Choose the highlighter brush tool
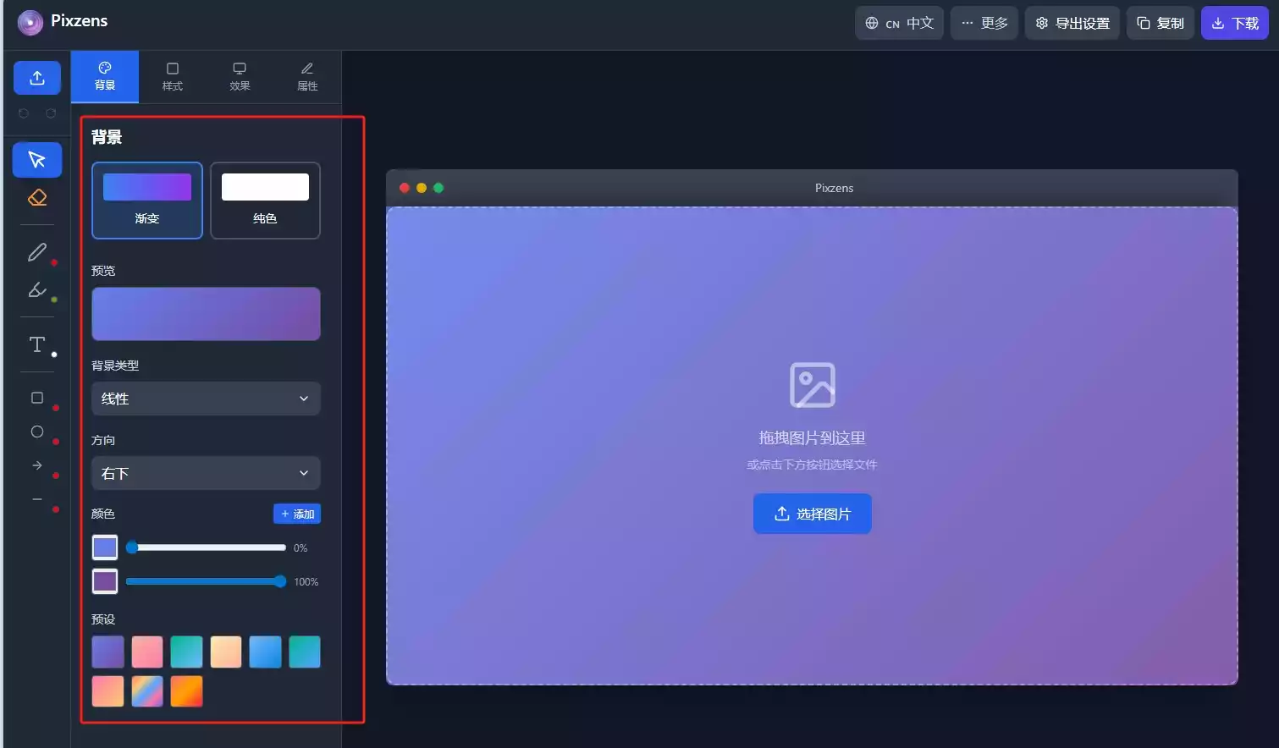This screenshot has height=748, width=1279. [37, 290]
